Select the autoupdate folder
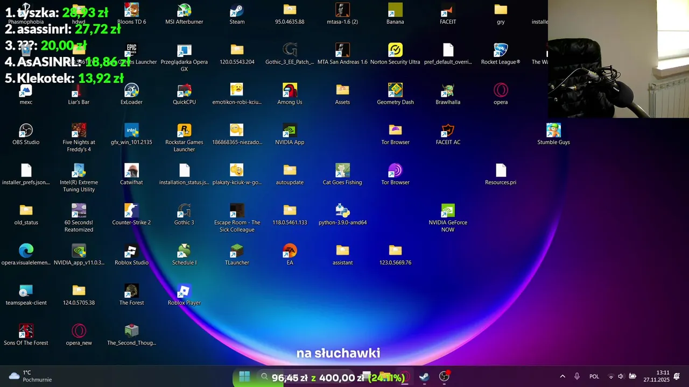 click(x=290, y=175)
